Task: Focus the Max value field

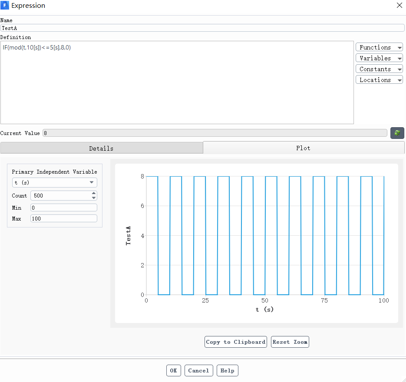Action: [x=64, y=219]
